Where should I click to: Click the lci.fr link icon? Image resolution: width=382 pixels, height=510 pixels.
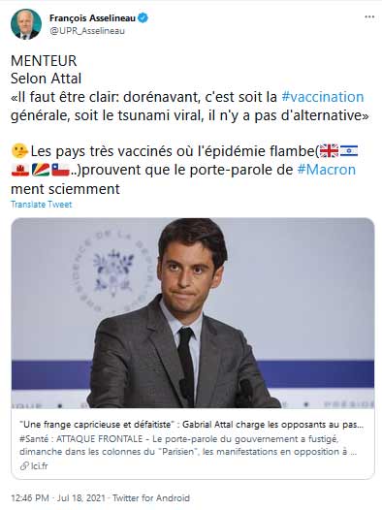(24, 466)
